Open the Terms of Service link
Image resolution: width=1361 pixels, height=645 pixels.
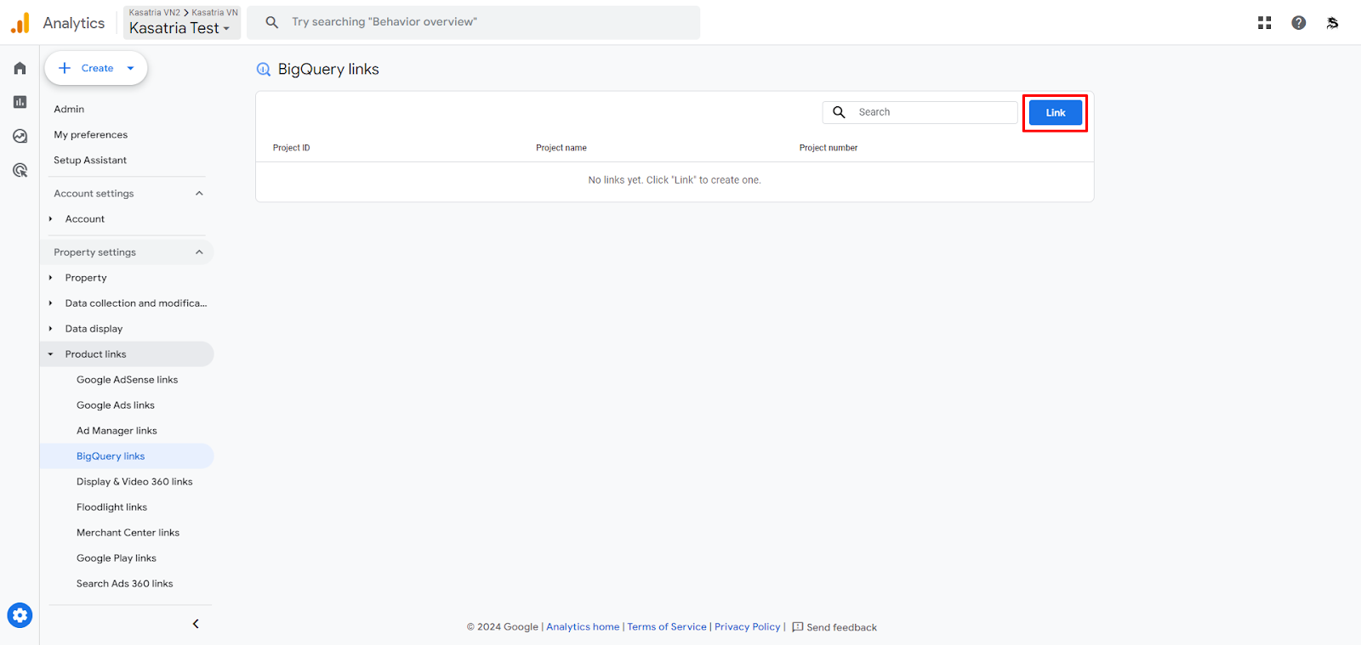tap(667, 627)
